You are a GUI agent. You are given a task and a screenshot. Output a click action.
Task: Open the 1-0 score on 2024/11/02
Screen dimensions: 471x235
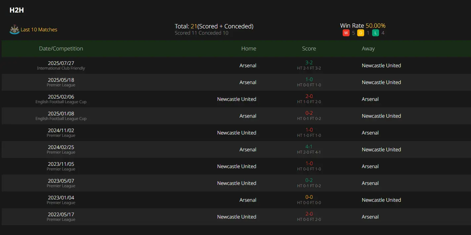coord(309,130)
